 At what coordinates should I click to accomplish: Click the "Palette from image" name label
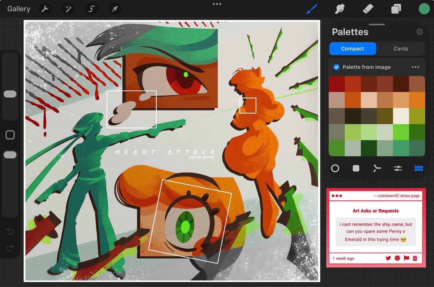click(x=367, y=67)
